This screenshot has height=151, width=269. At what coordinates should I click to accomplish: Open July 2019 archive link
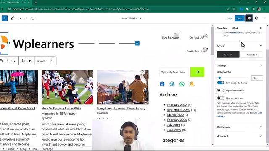pyautogui.click(x=174, y=125)
